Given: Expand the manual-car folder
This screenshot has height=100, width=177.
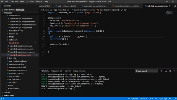Looking at the screenshot, I should (x=14, y=34).
